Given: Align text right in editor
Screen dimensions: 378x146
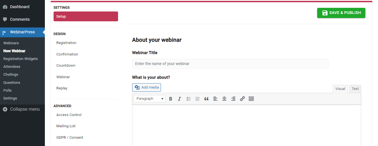Looking at the screenshot, I should (x=233, y=99).
